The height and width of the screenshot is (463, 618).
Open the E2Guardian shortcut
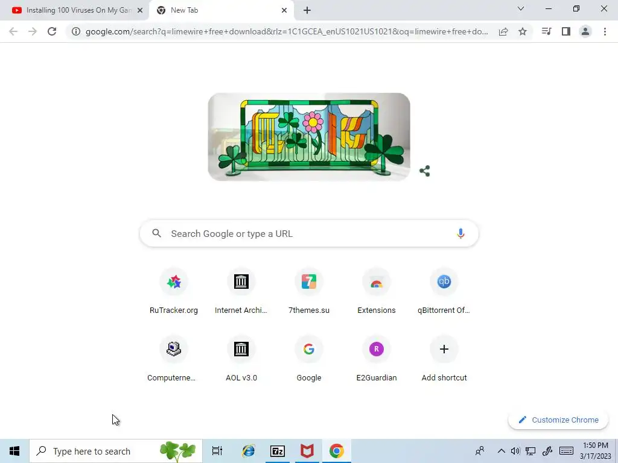(x=377, y=359)
